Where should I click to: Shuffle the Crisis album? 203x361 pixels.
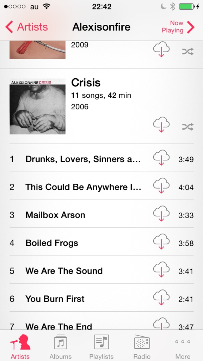188,127
